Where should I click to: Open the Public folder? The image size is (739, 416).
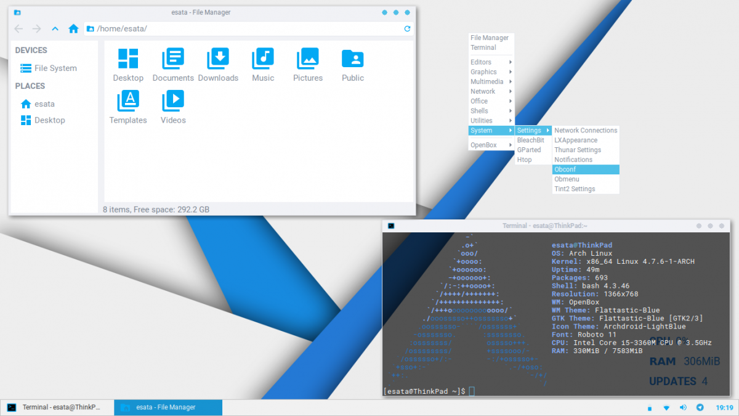353,65
